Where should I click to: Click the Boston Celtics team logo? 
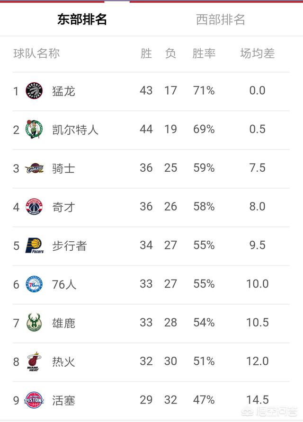click(x=34, y=129)
